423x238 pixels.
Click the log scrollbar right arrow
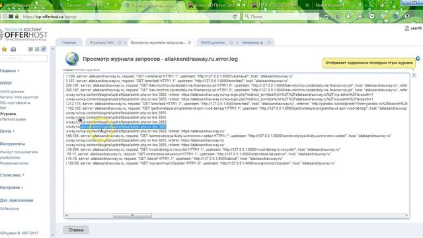[x=407, y=216]
